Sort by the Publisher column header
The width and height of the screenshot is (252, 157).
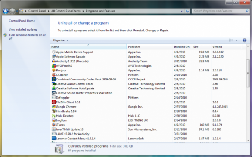tap(149, 47)
